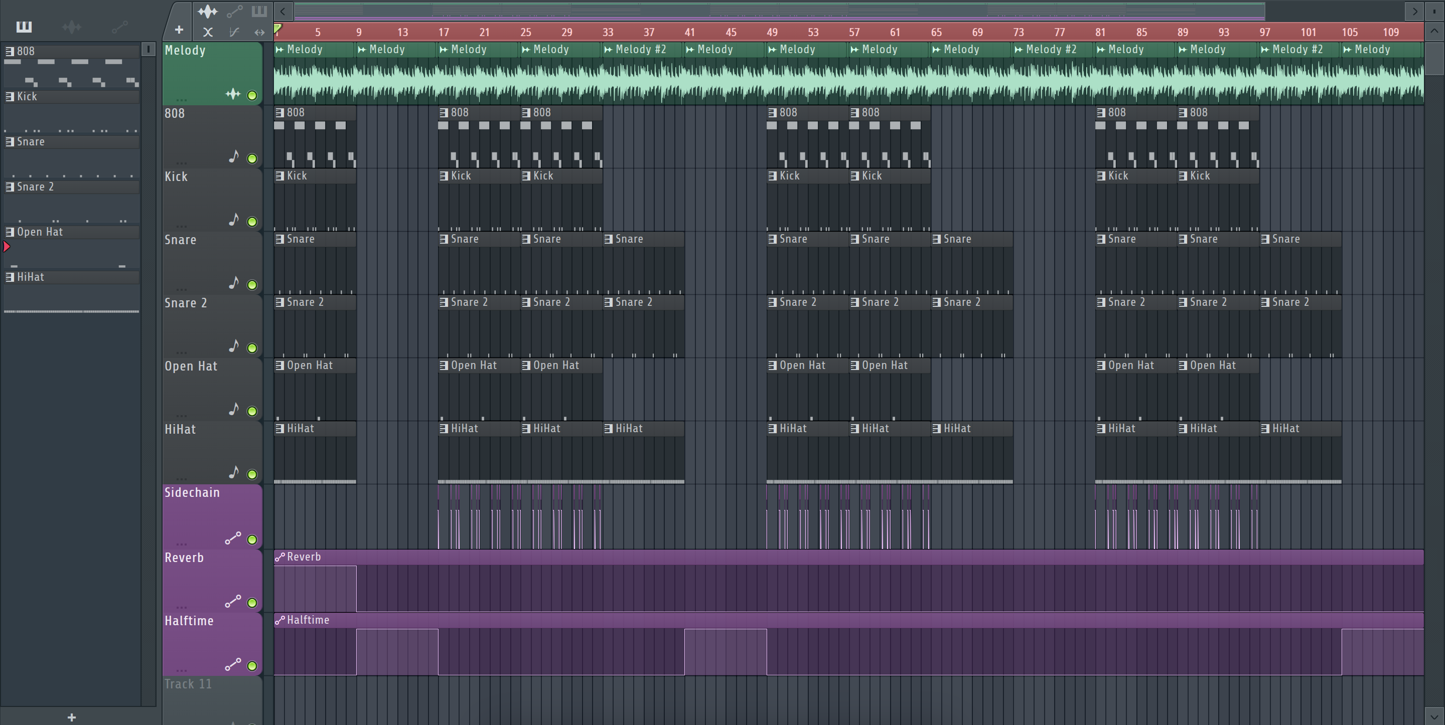Open clip menu of Open Hat clip at bar 1
Image resolution: width=1445 pixels, height=725 pixels.
(x=279, y=366)
